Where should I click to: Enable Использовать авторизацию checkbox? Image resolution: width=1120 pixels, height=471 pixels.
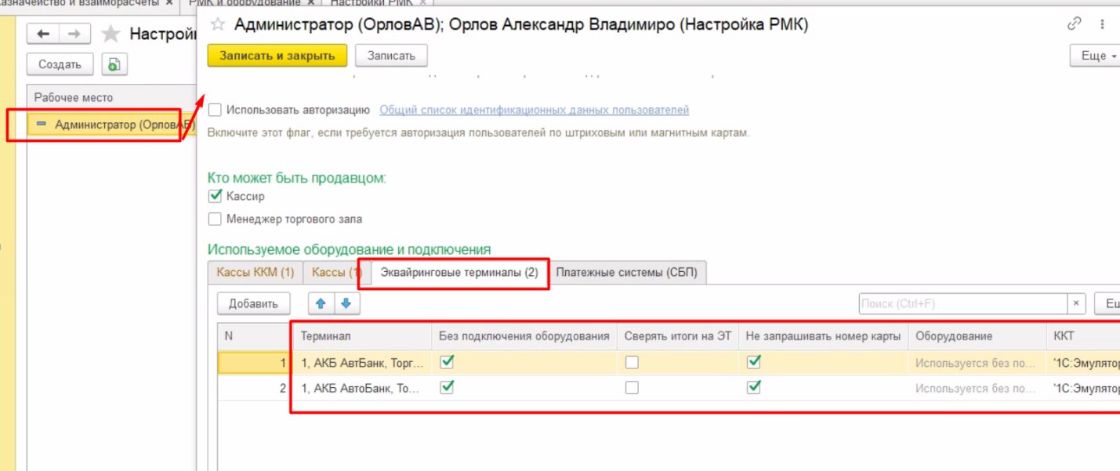pyautogui.click(x=215, y=111)
